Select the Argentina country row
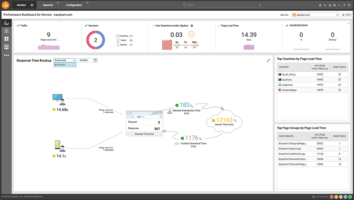The height and width of the screenshot is (200, 354). coord(312,85)
